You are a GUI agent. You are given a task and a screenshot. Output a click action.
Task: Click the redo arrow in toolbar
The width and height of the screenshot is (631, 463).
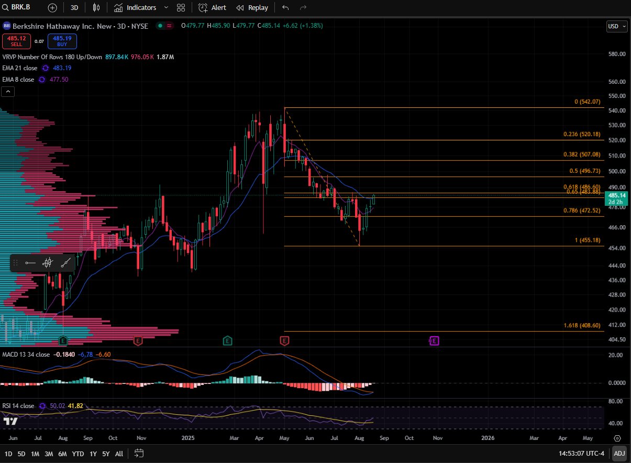[303, 7]
